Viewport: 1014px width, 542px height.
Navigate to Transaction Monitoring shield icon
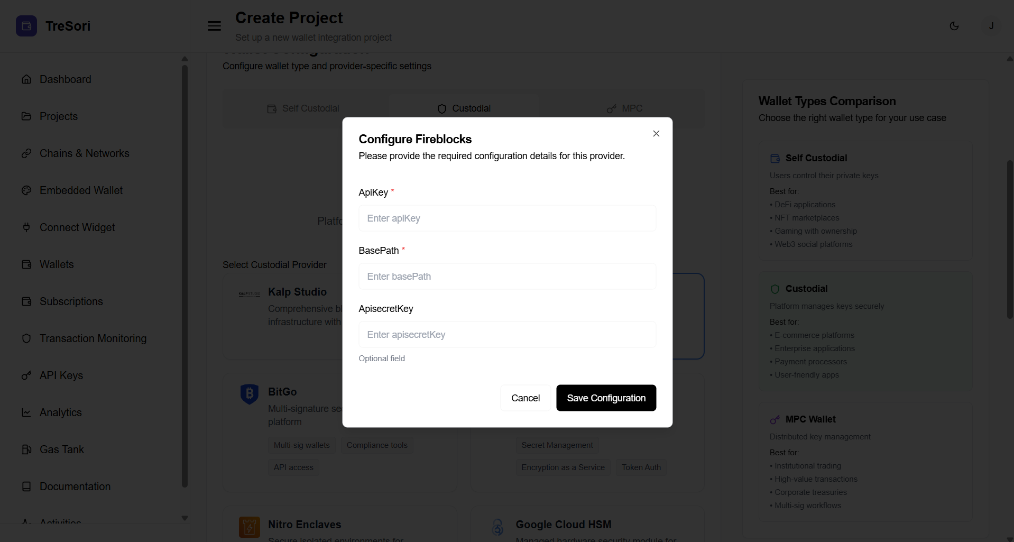(26, 338)
